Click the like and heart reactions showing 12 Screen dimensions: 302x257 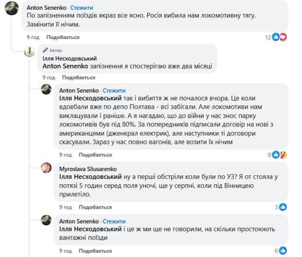(279, 37)
